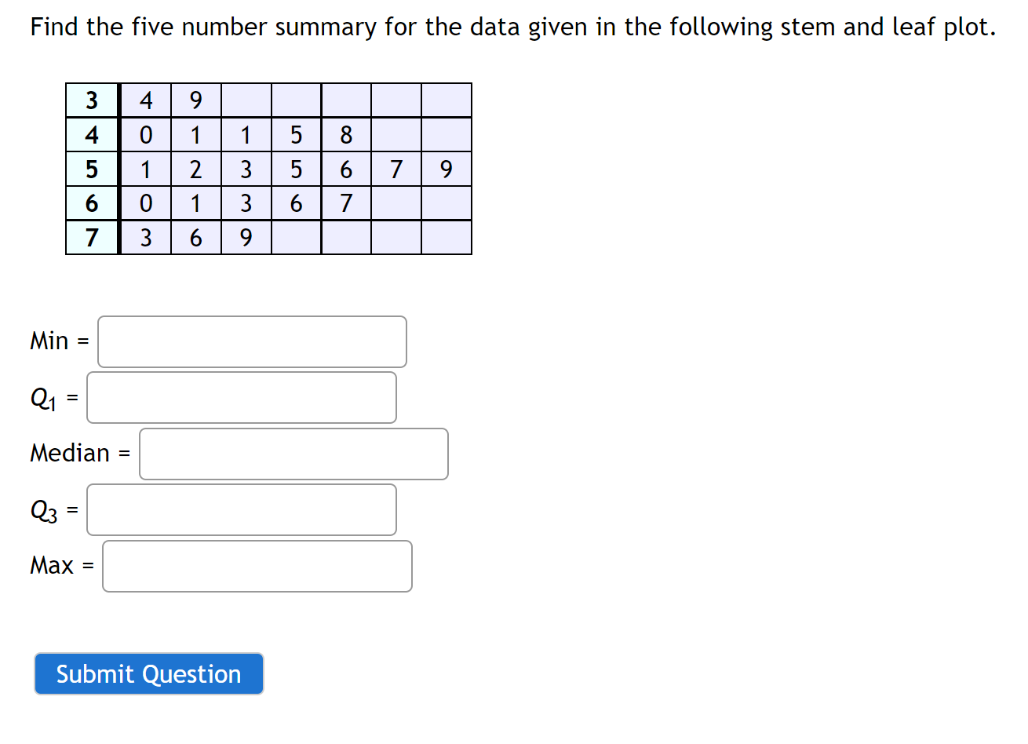Screen dimensions: 1028x744
Task: Select stem value 3 in the plot
Action: click(x=92, y=100)
